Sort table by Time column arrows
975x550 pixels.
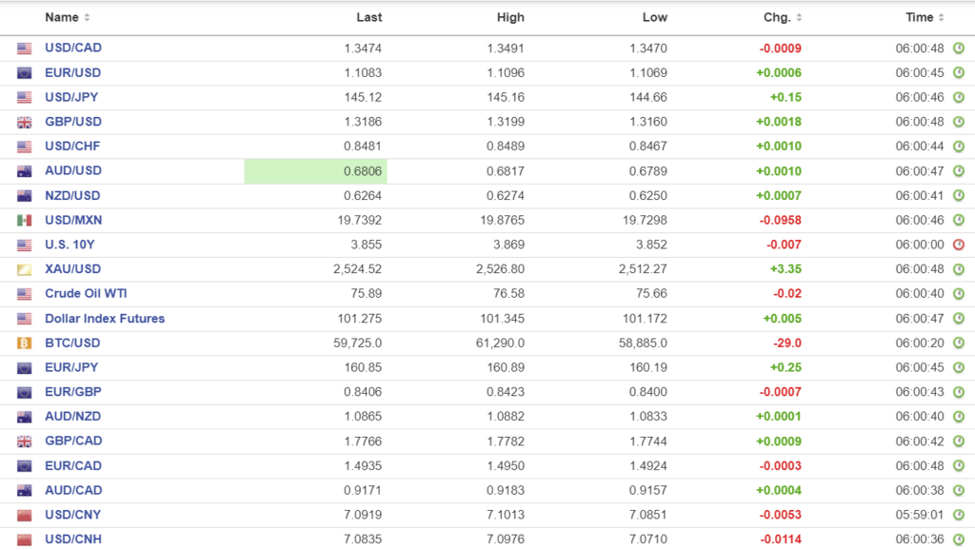[x=942, y=18]
